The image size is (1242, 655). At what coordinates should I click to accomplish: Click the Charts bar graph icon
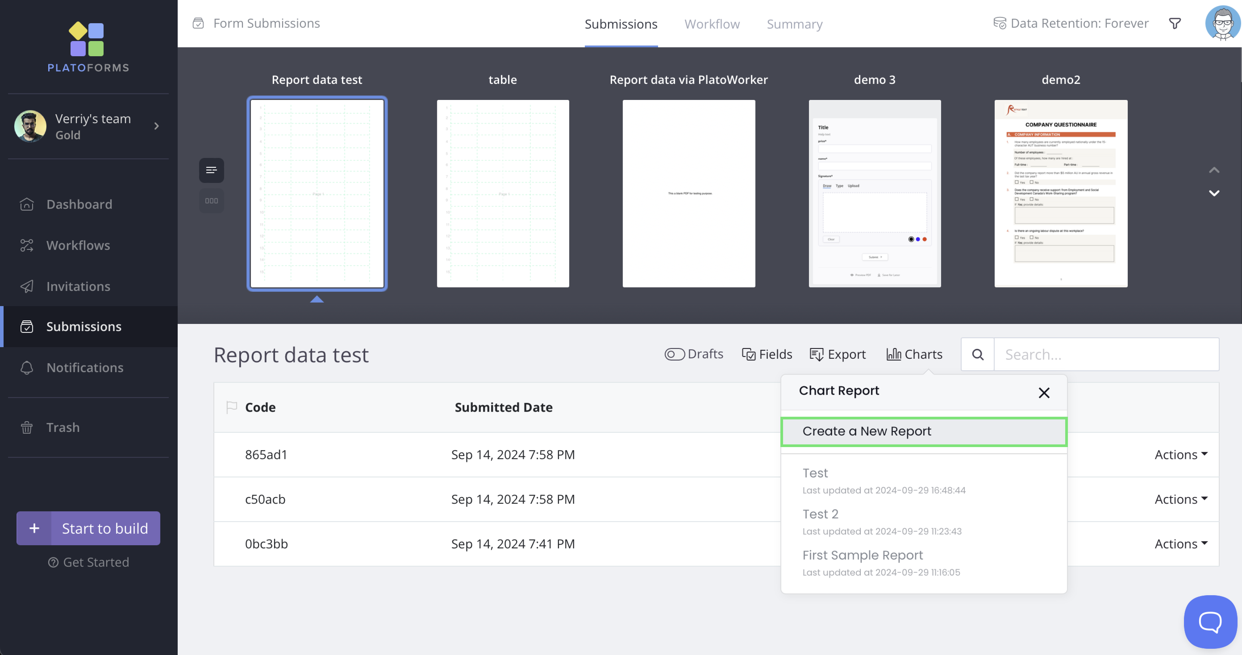click(893, 354)
